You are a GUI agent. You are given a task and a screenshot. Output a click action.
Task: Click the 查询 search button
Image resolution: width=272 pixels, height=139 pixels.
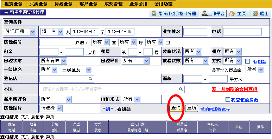(x=176, y=108)
